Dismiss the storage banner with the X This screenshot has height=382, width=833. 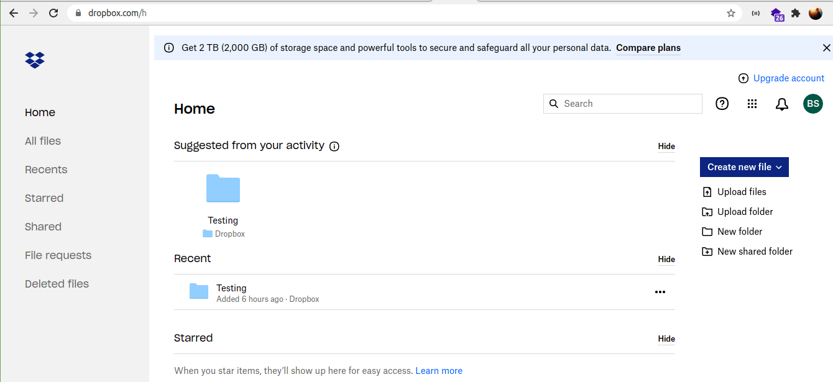click(826, 48)
